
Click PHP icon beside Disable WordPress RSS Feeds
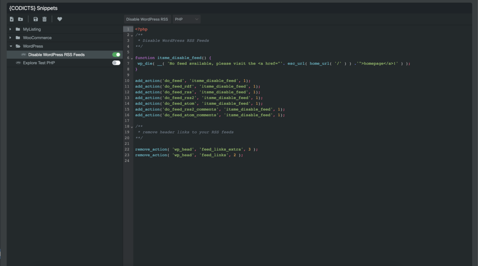click(23, 55)
